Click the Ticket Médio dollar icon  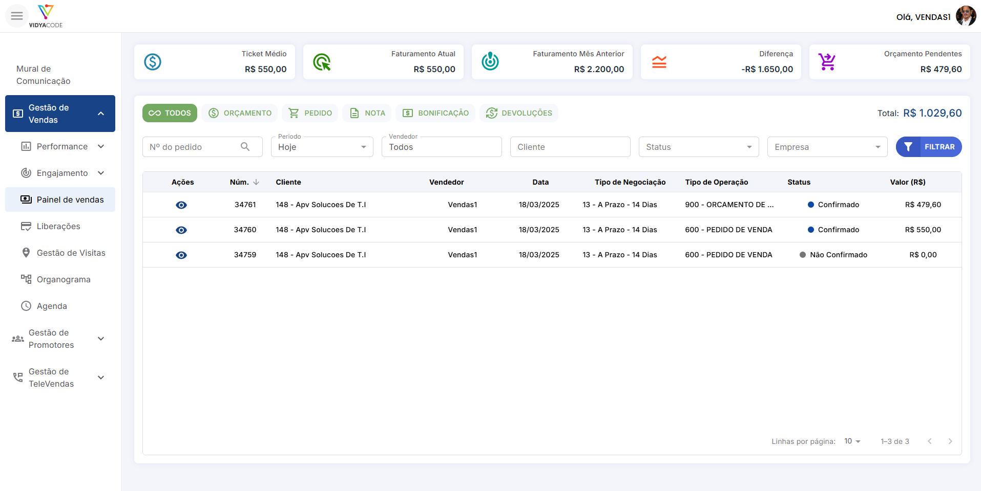[153, 62]
